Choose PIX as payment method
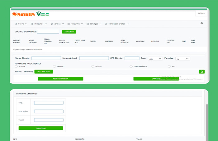218x141 pixels. pyautogui.click(x=169, y=66)
